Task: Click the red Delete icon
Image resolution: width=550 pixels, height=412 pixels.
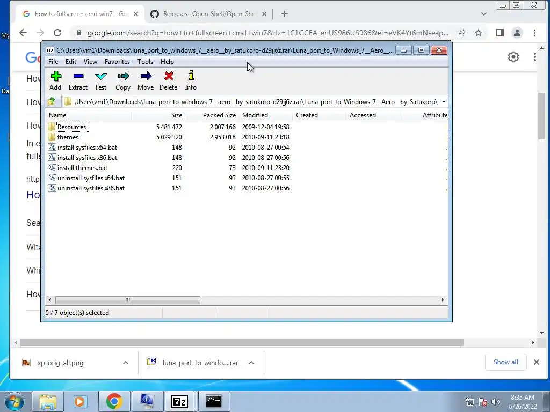Action: 169,76
